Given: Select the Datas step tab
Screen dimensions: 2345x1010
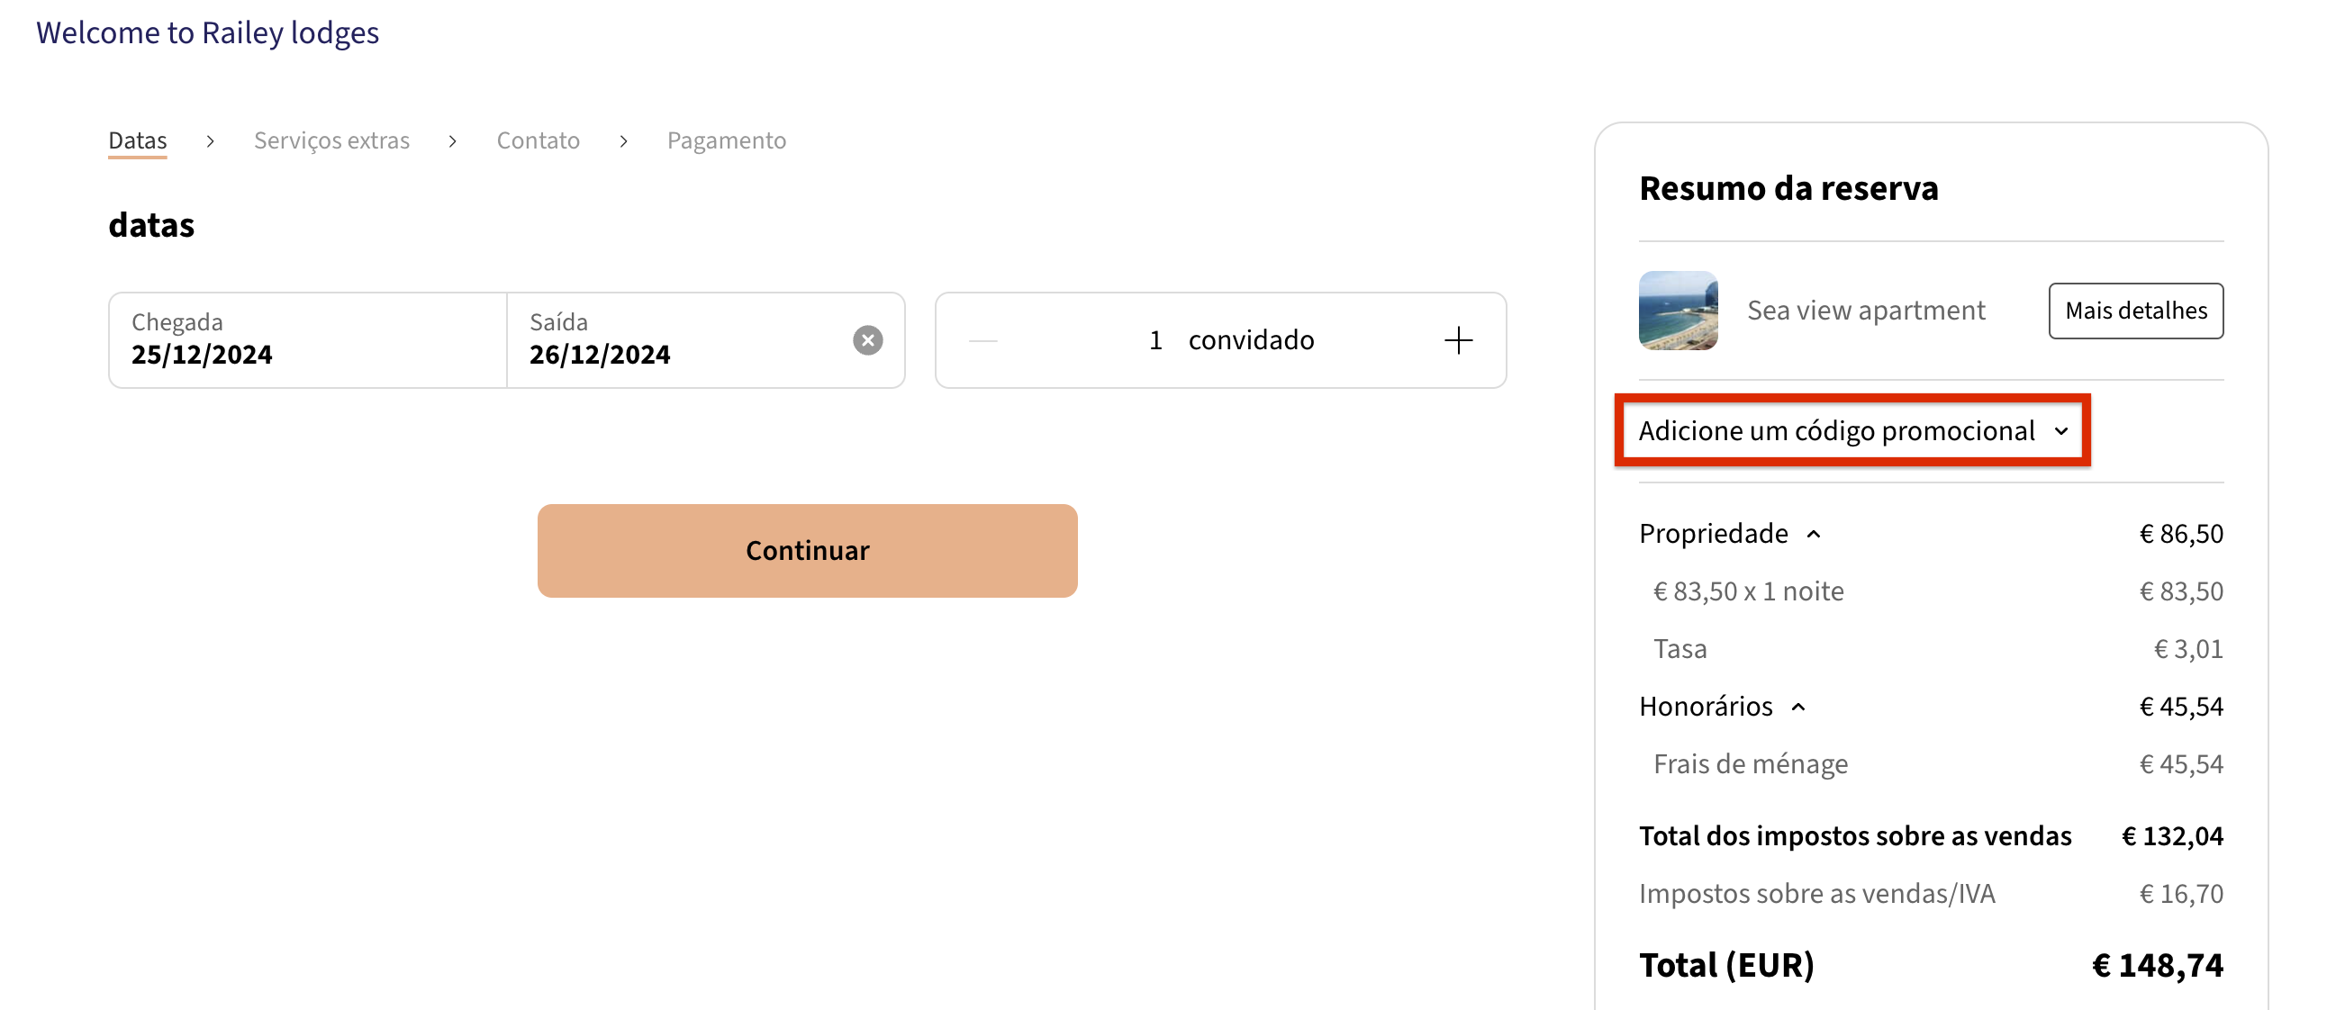Looking at the screenshot, I should (x=138, y=140).
